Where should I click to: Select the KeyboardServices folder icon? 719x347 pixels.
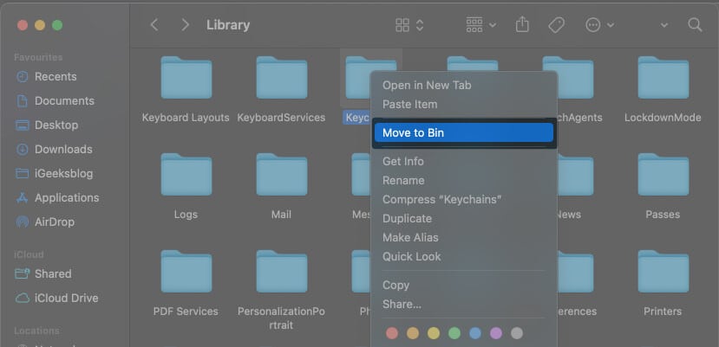[x=282, y=77]
